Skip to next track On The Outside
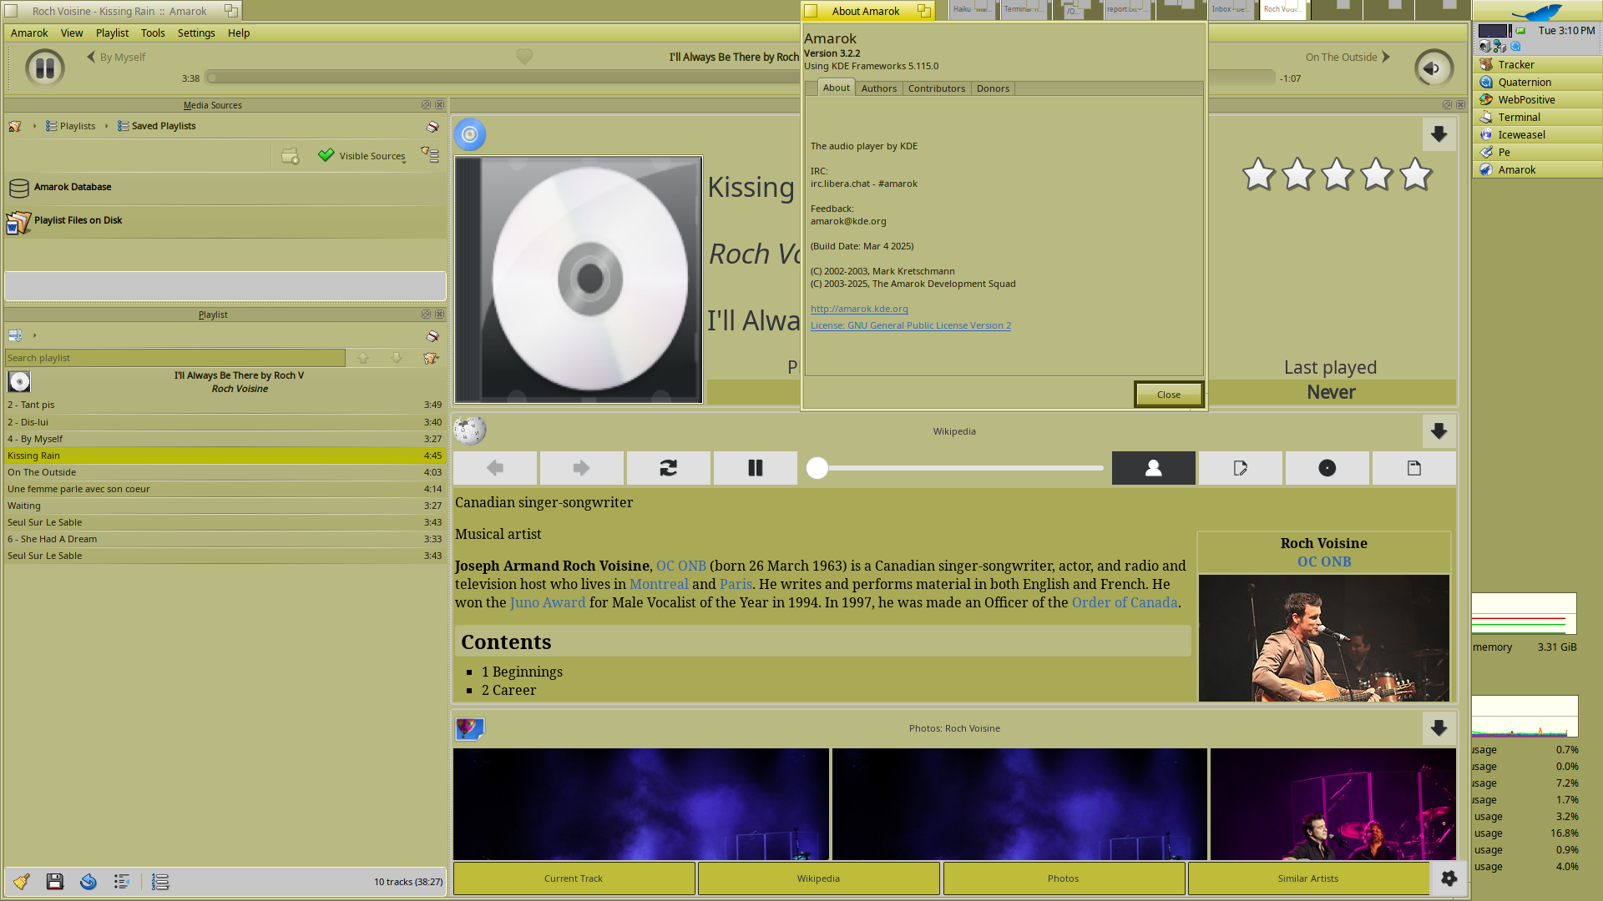This screenshot has width=1603, height=901. pyautogui.click(x=1348, y=57)
